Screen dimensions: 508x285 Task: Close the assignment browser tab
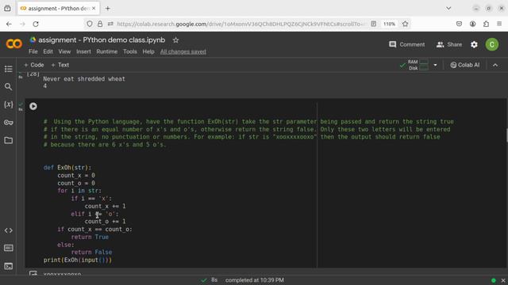[x=94, y=9]
